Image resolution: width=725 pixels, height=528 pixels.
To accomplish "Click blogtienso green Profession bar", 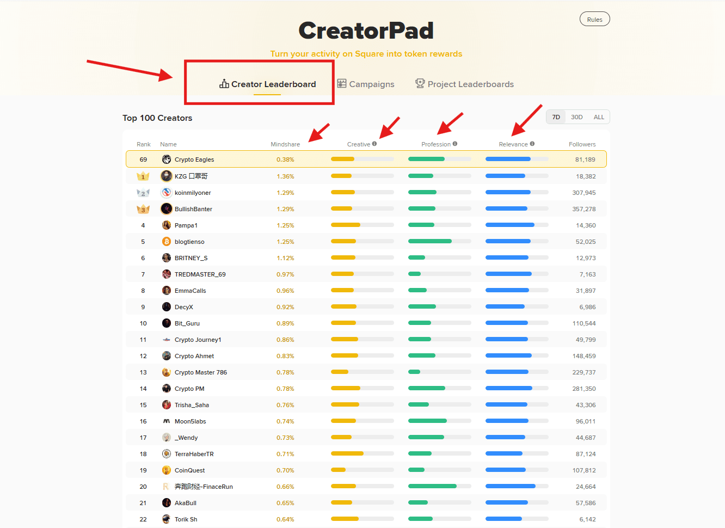I will coord(430,241).
